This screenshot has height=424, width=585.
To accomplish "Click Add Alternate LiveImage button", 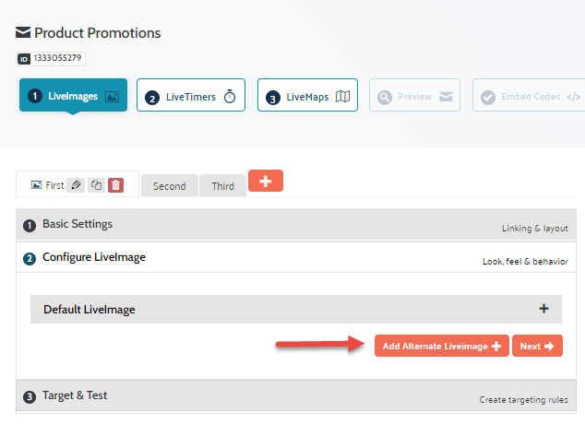I will 441,347.
